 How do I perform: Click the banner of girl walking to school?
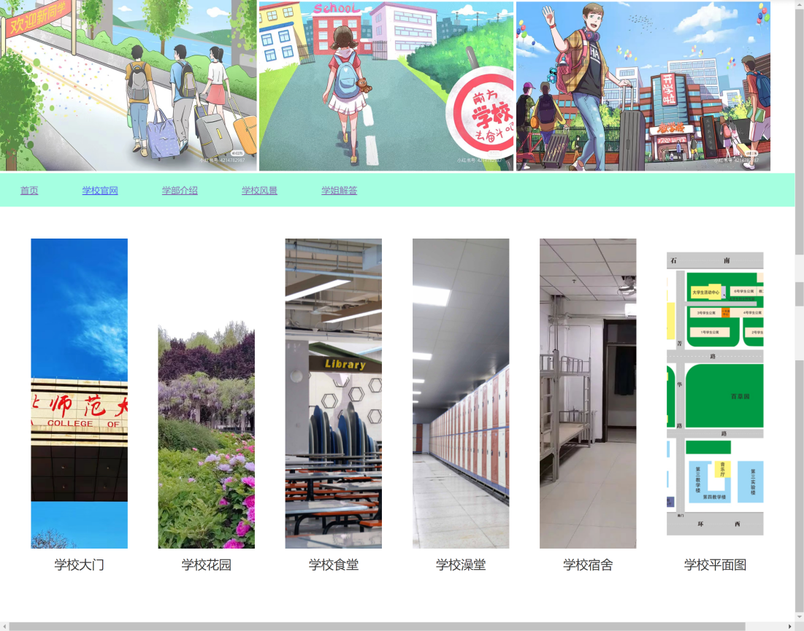click(x=386, y=85)
